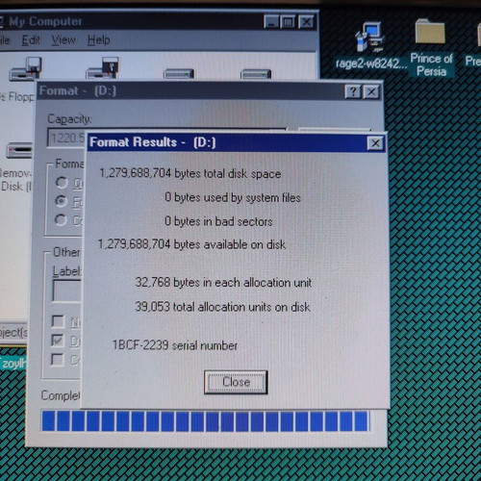Viewport: 481px width, 481px height.
Task: Click '39,053 total allocation units on disk' text
Action: [x=222, y=307]
